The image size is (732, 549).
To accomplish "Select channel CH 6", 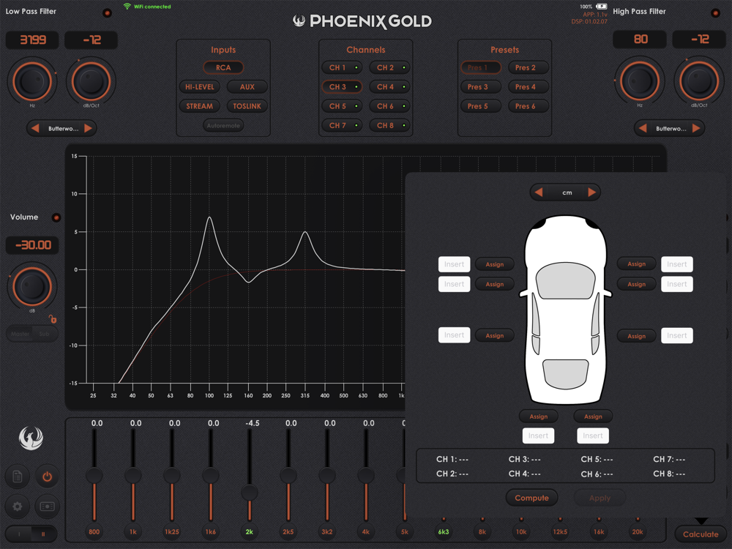I will click(x=389, y=106).
